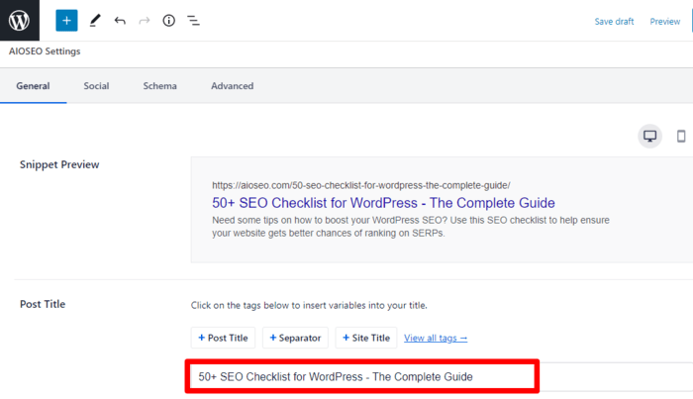693x399 pixels.
Task: Click the blue snippet preview title
Action: pos(383,203)
